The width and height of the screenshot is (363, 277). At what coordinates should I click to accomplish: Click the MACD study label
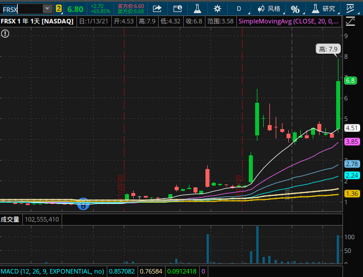pyautogui.click(x=53, y=271)
